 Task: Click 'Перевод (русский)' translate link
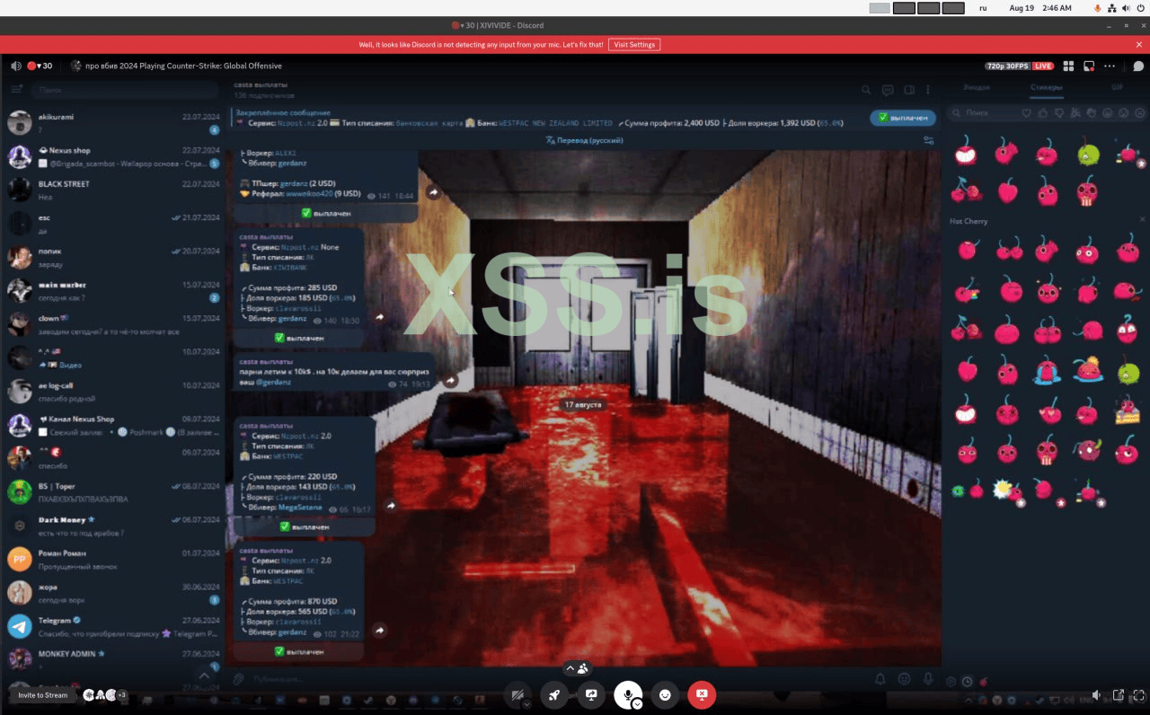pyautogui.click(x=584, y=140)
